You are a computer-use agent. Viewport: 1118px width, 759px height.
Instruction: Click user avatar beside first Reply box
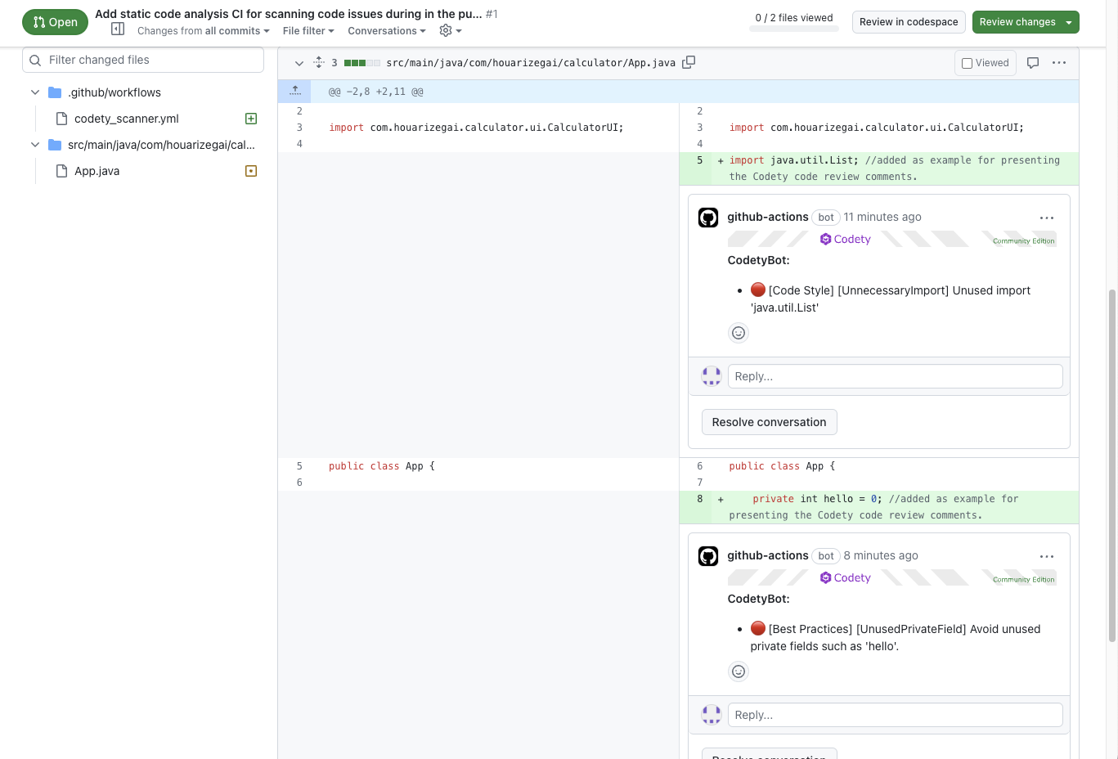[712, 376]
